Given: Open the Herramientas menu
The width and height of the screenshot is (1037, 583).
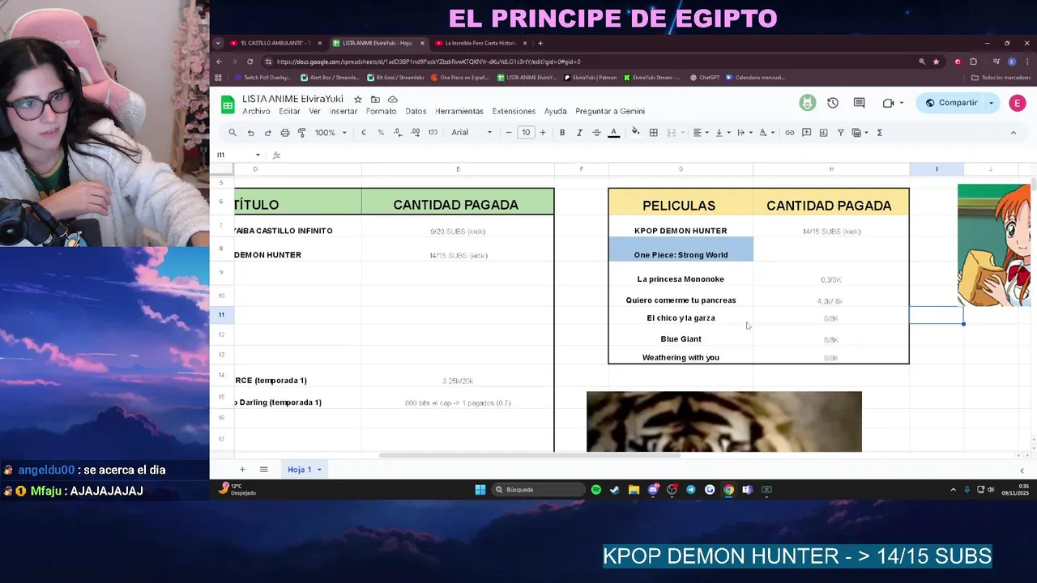Looking at the screenshot, I should point(459,111).
